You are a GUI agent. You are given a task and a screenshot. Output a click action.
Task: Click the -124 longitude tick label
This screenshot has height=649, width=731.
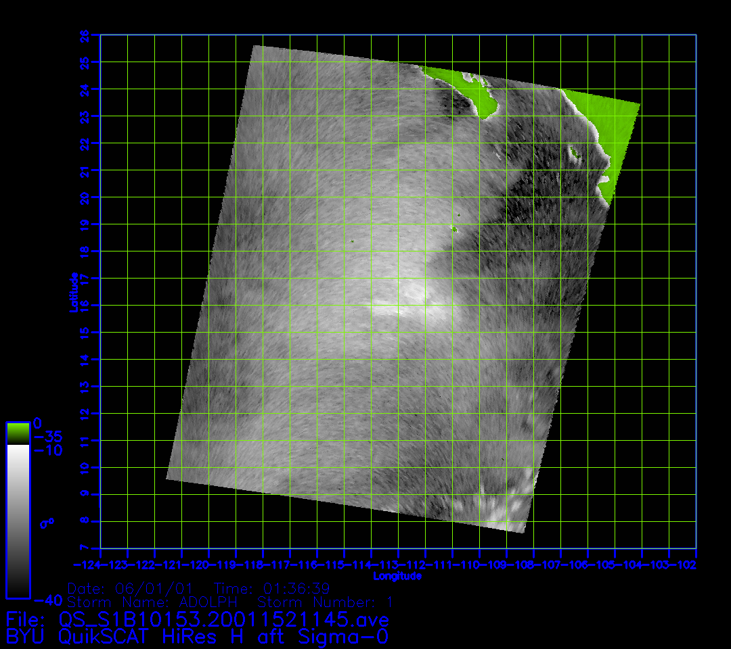pyautogui.click(x=88, y=564)
